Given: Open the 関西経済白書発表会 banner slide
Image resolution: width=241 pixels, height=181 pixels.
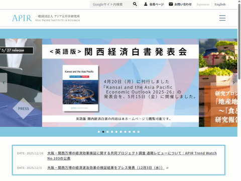Looking at the screenshot, I should [120, 83].
